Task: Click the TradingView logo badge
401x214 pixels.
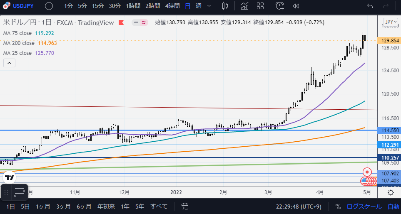Action: [x=10, y=178]
